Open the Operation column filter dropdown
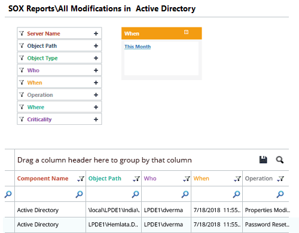Screen dimensions: 299x233 (x=280, y=179)
